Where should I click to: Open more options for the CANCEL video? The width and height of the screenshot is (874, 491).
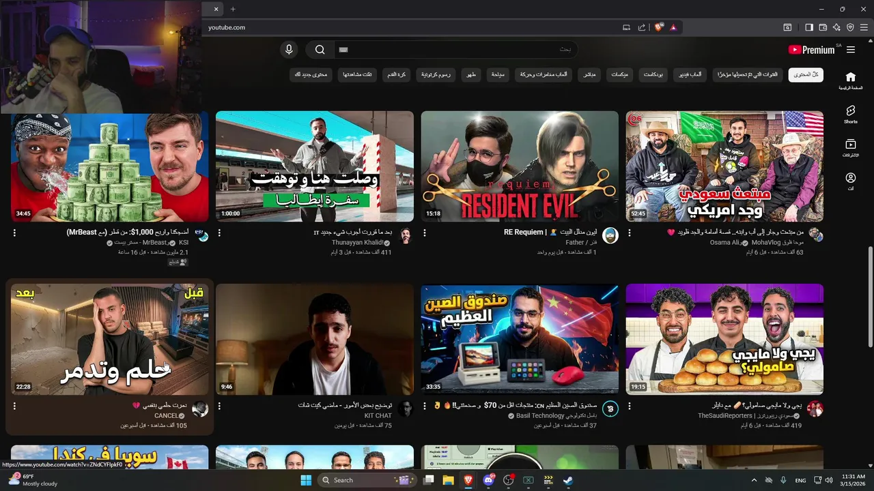coord(14,406)
